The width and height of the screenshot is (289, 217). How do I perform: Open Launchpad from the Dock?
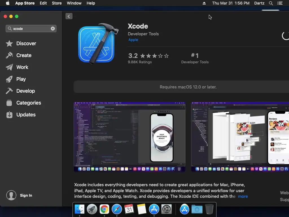pyautogui.click(x=92, y=209)
